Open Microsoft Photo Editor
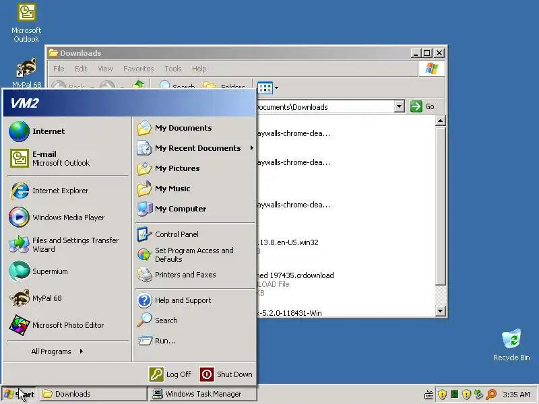Screen dimensions: 539x404 tap(68, 325)
